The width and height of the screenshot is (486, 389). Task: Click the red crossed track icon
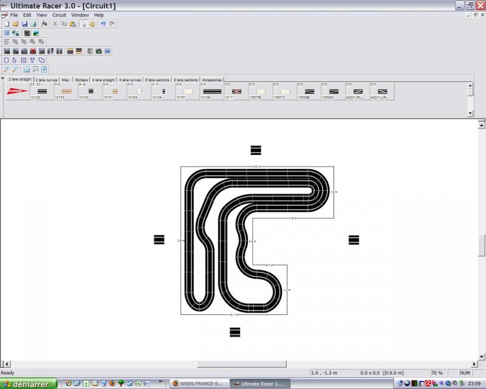tap(33, 52)
